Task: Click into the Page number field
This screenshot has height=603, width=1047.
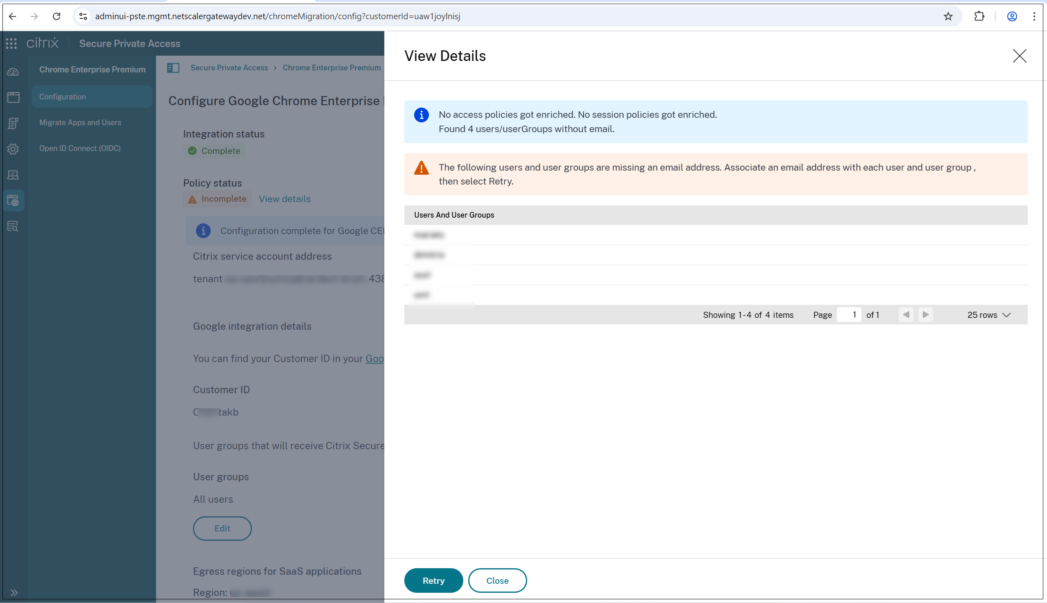Action: point(849,315)
